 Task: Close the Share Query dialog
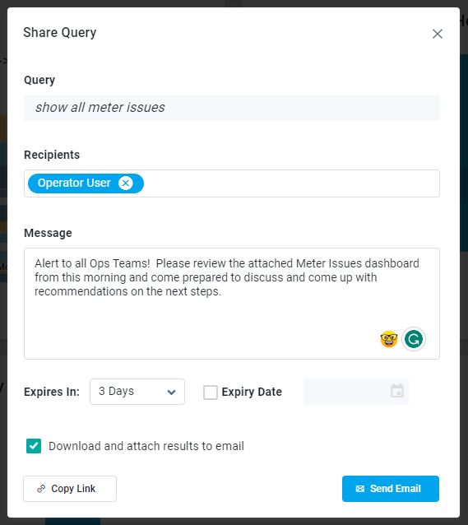pos(438,34)
